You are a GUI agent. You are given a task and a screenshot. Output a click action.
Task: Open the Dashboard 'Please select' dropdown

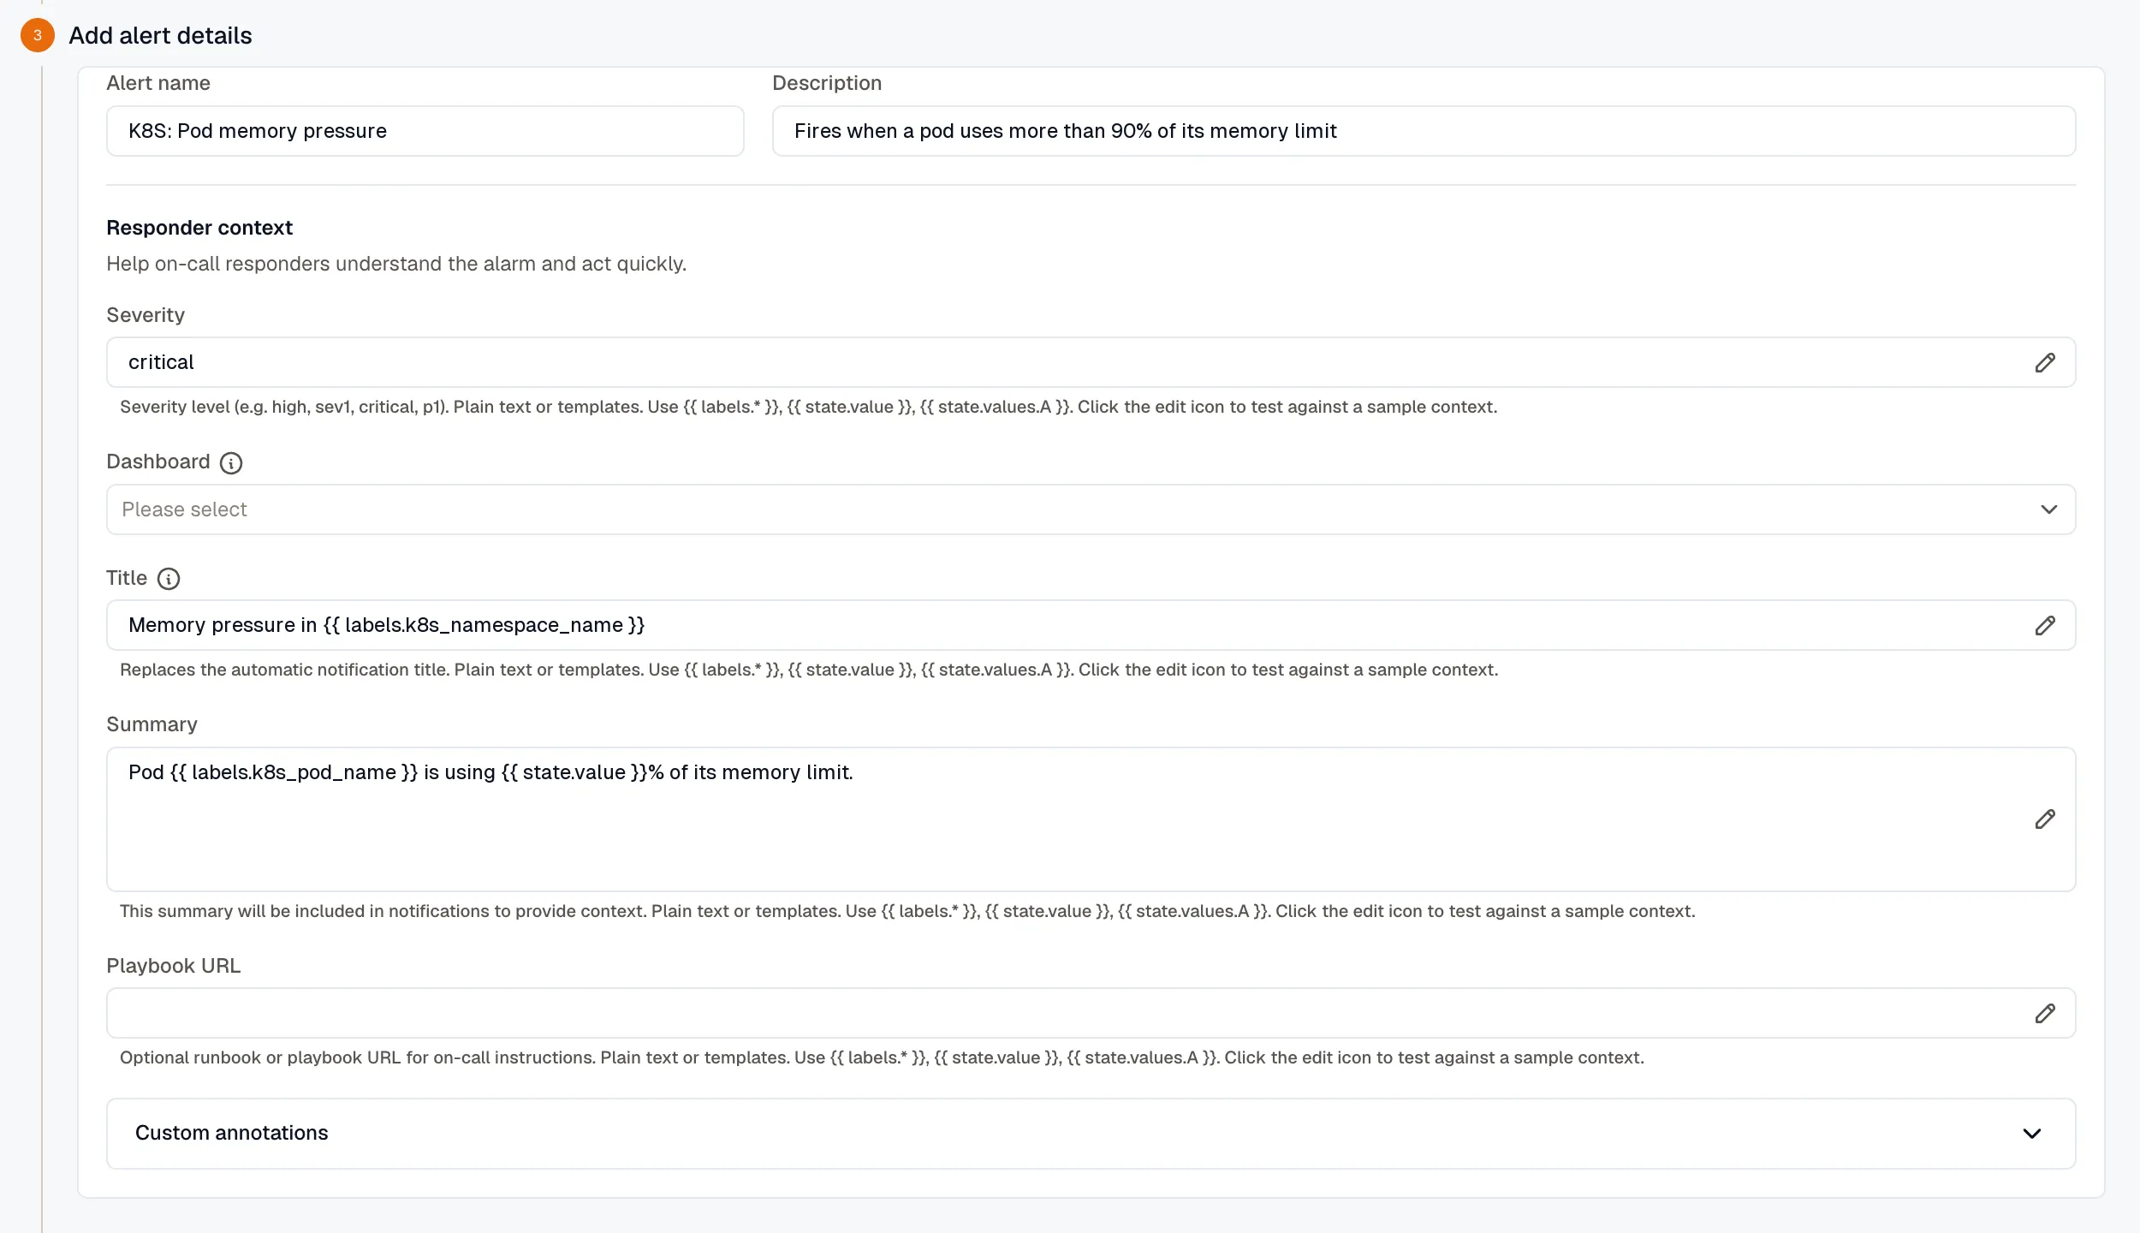(1091, 509)
